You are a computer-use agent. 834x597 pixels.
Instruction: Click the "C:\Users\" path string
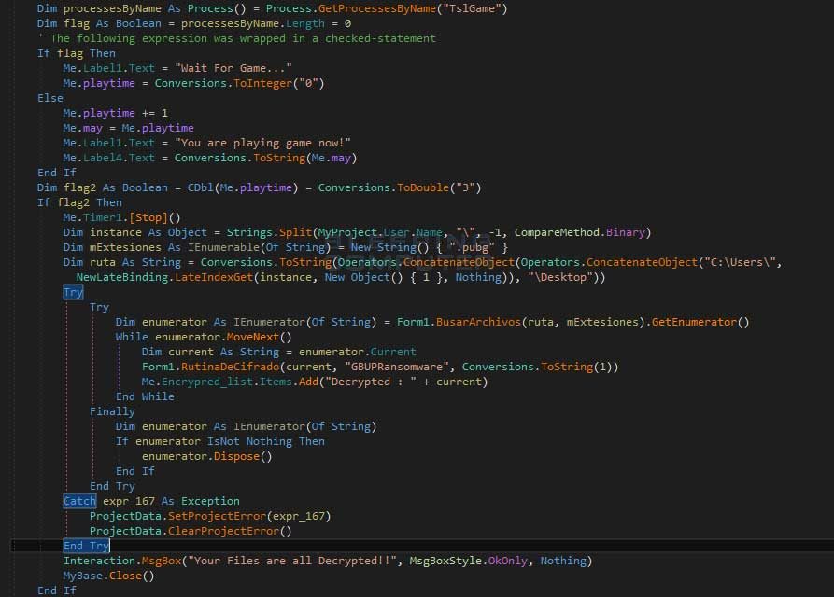pyautogui.click(x=740, y=262)
